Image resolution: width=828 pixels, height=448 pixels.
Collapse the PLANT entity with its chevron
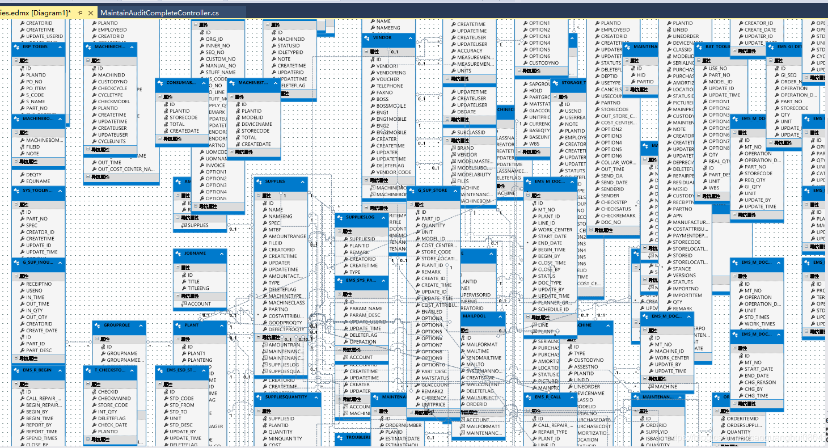coord(221,326)
